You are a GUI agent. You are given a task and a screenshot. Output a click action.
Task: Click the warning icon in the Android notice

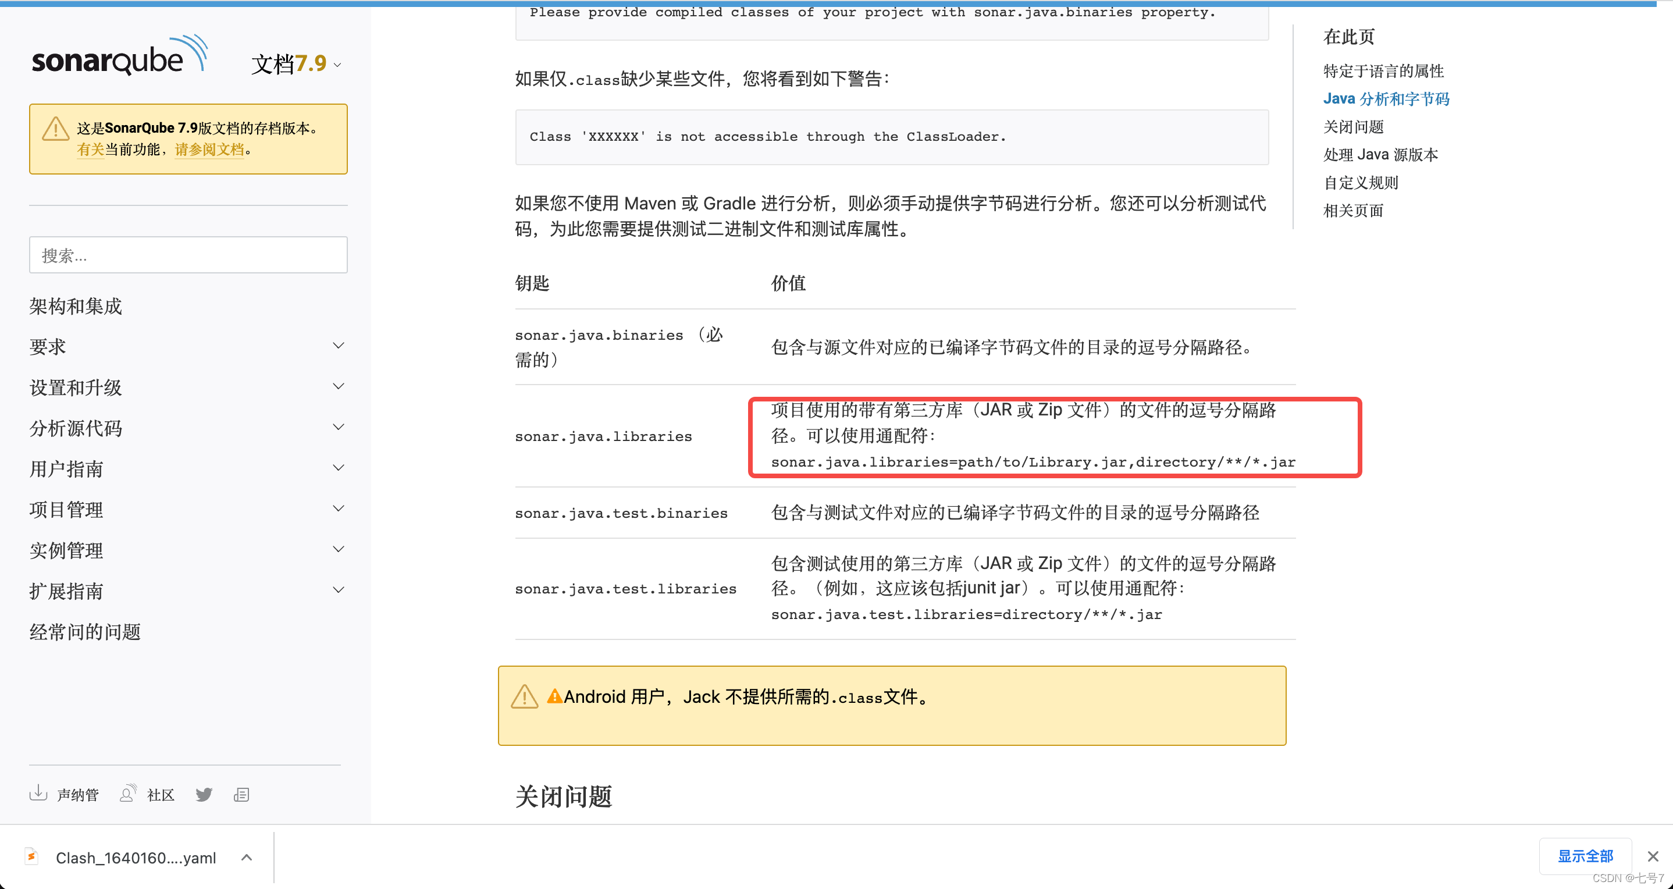point(524,697)
